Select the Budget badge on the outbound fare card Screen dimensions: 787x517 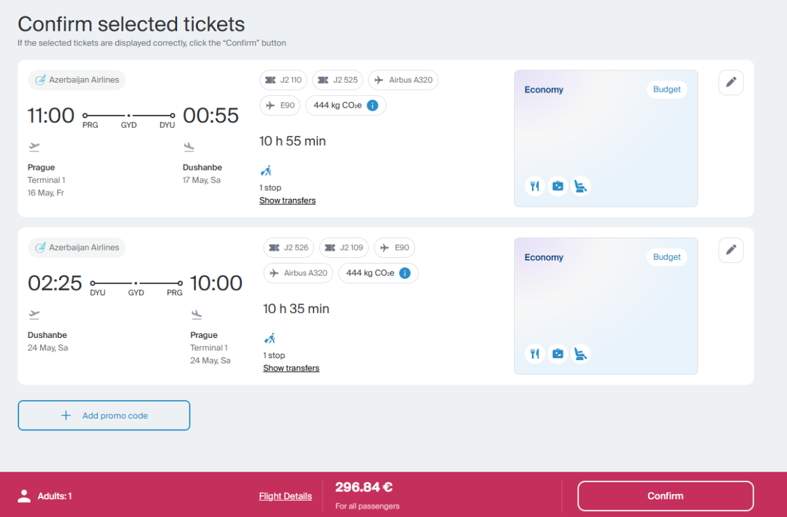click(666, 90)
